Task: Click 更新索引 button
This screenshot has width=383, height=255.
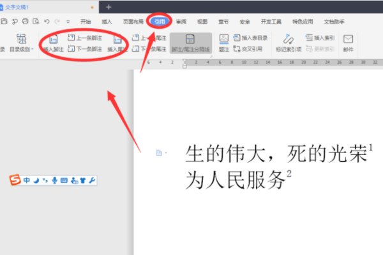Action: point(320,49)
